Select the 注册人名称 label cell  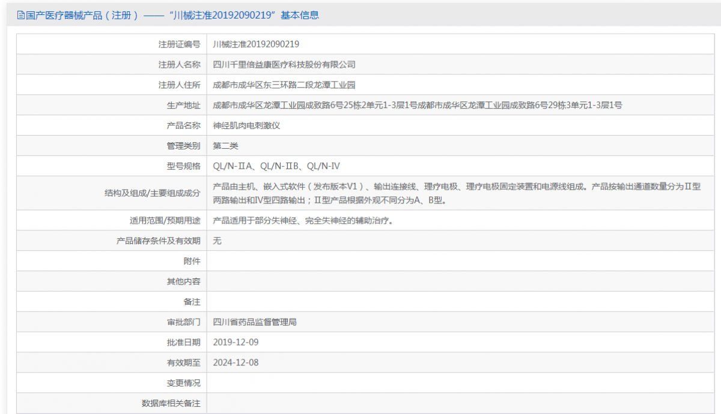(x=112, y=64)
